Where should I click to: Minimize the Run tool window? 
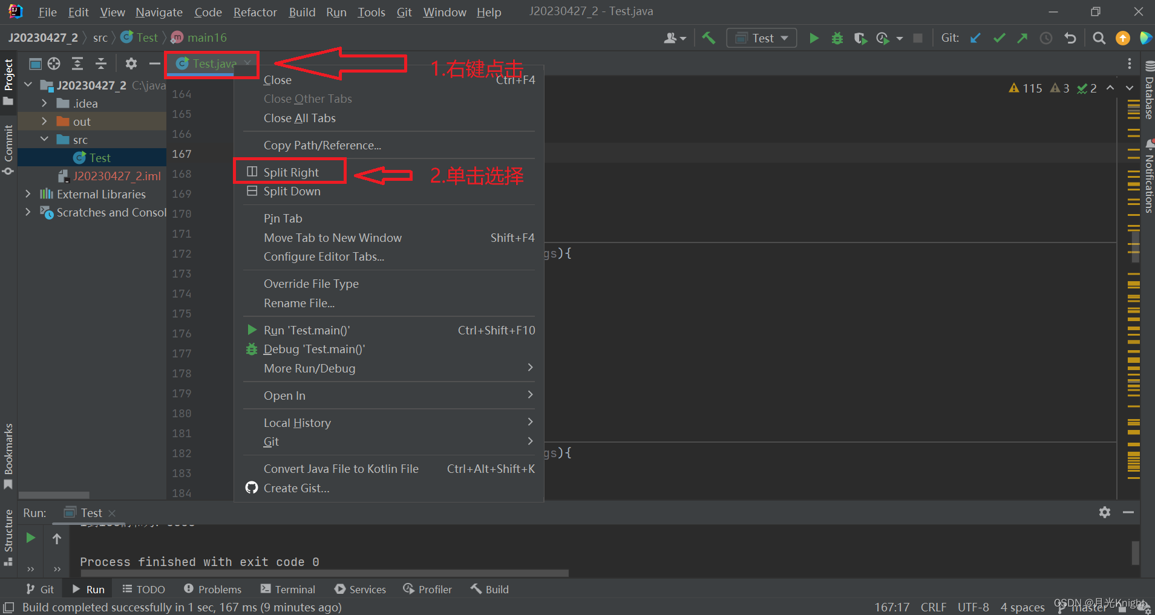1128,512
